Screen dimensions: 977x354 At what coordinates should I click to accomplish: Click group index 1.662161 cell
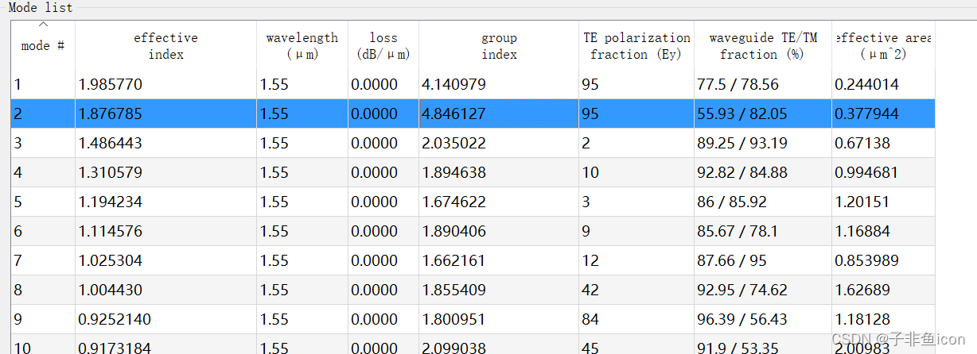[x=499, y=260]
